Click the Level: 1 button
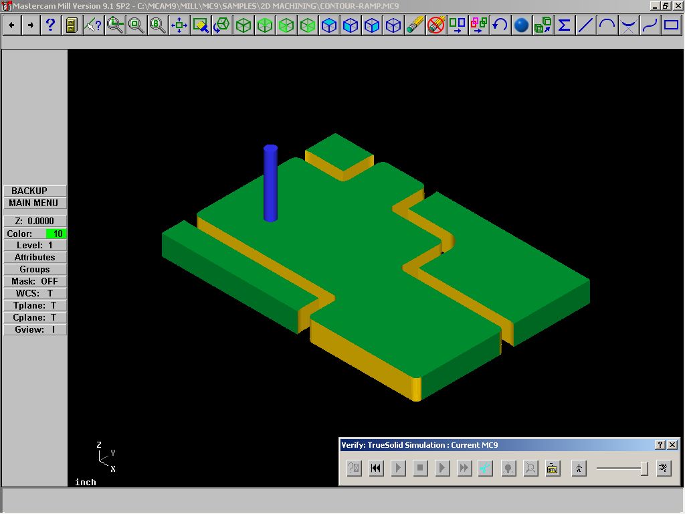The width and height of the screenshot is (685, 514). [x=35, y=245]
